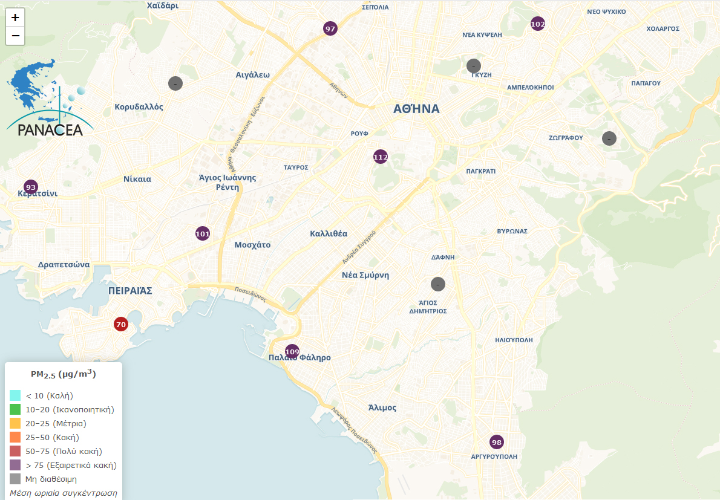Screen dimensions: 720x500
Task: Click the zoom out minus button
Action: click(x=15, y=36)
